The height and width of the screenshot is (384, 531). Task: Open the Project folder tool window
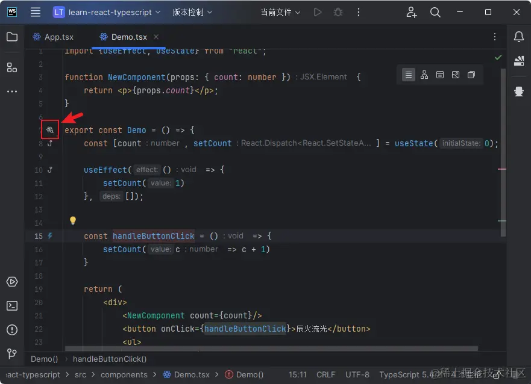coord(12,37)
